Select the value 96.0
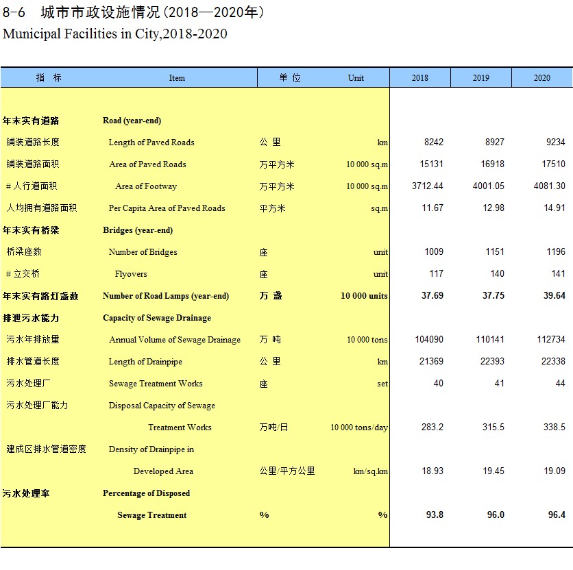The width and height of the screenshot is (573, 570). pos(496,515)
